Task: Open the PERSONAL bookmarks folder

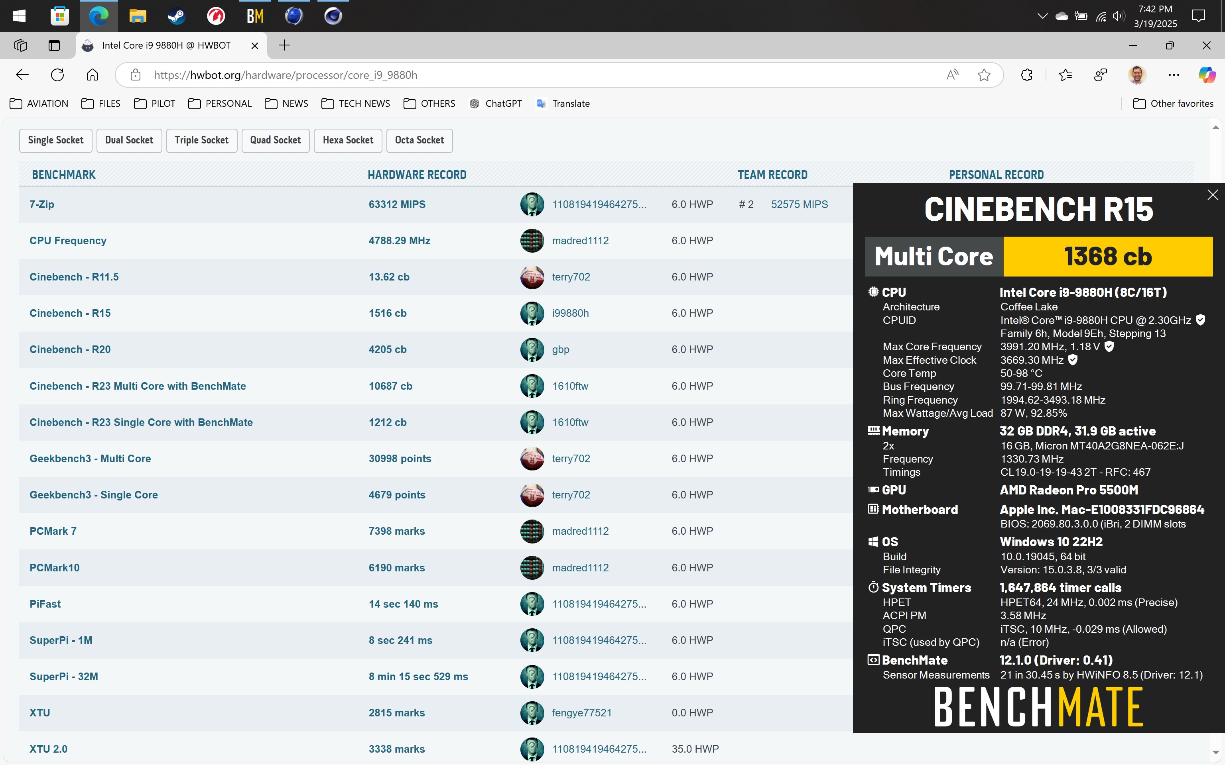Action: point(220,103)
